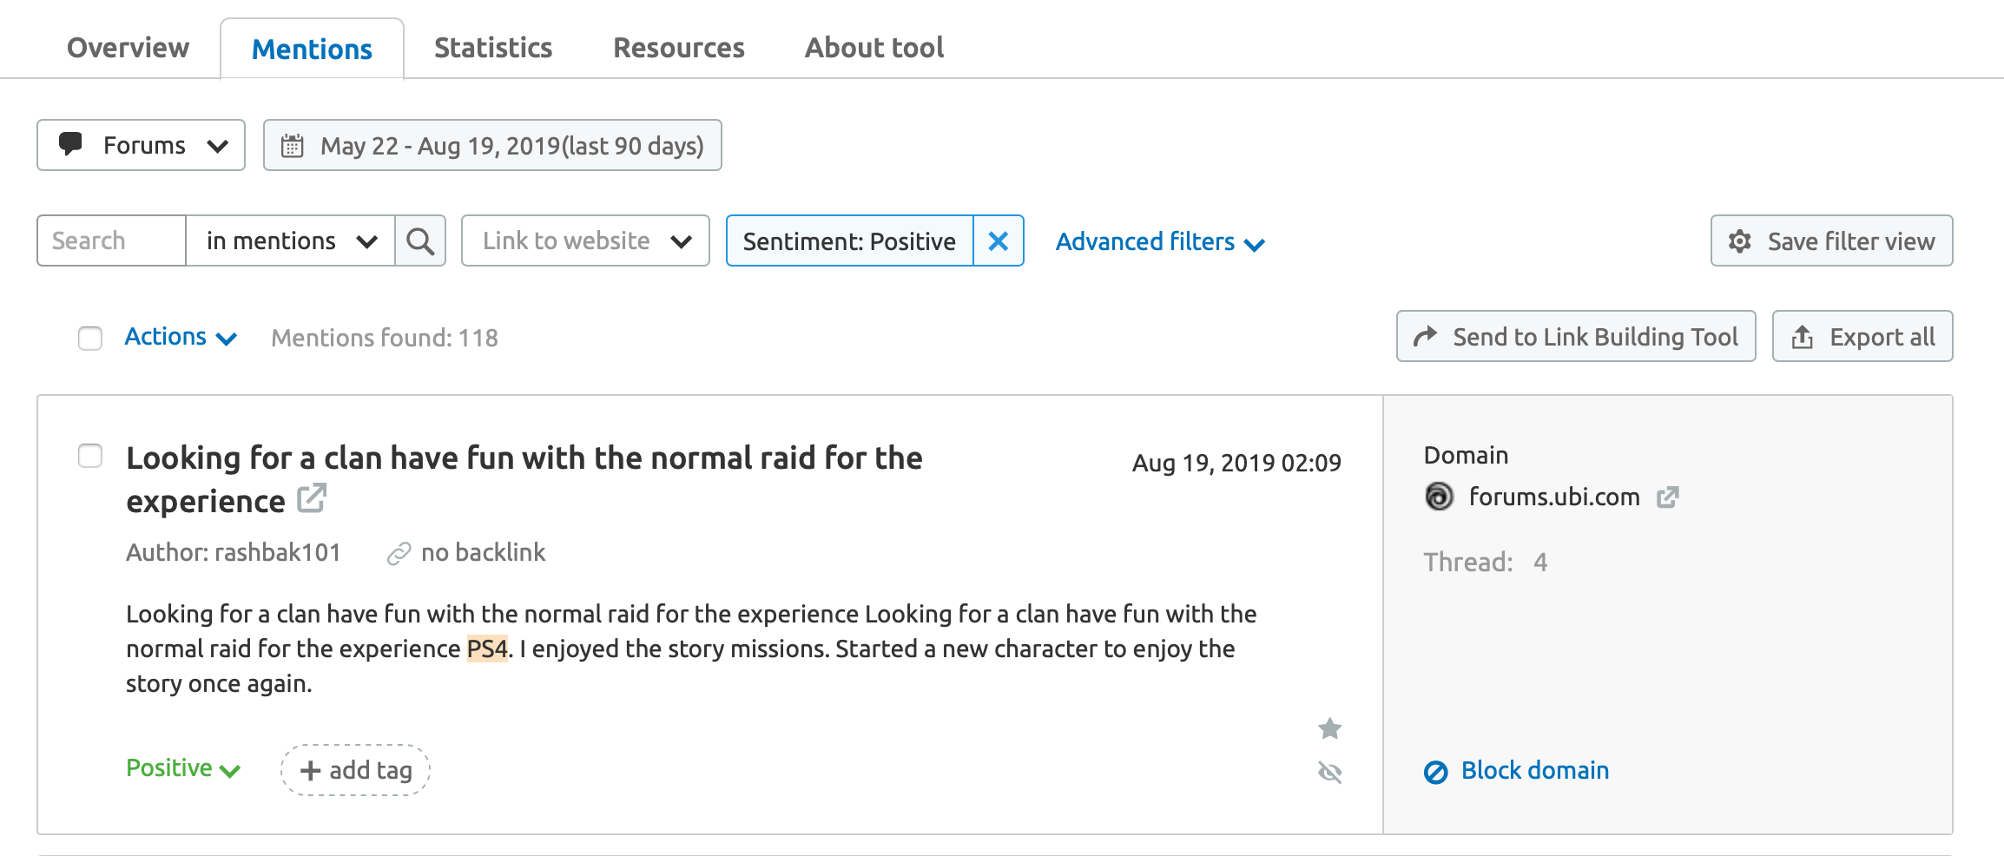Check the rashbak101 mention checkbox
This screenshot has width=2004, height=856.
click(90, 456)
